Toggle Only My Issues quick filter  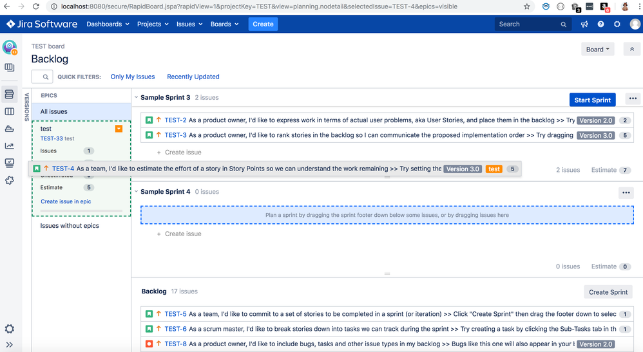[x=133, y=77]
